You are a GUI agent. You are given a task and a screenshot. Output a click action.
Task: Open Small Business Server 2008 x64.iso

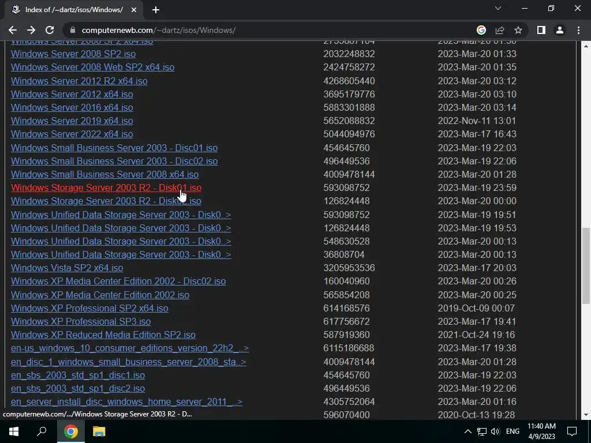[105, 174]
